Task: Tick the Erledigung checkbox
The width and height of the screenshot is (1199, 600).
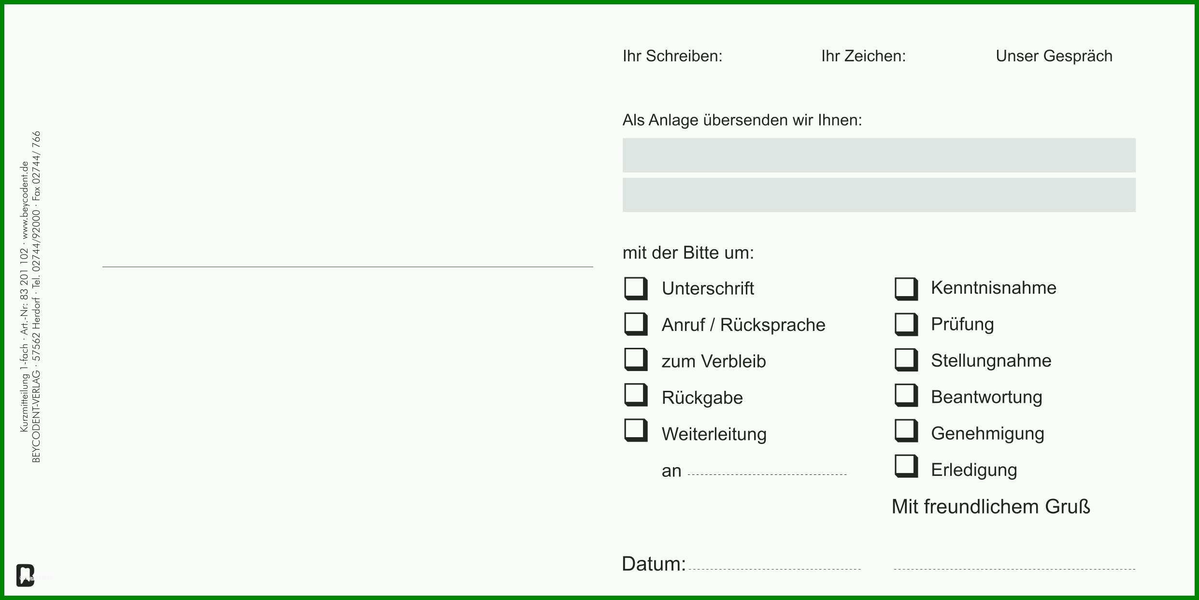Action: click(906, 466)
